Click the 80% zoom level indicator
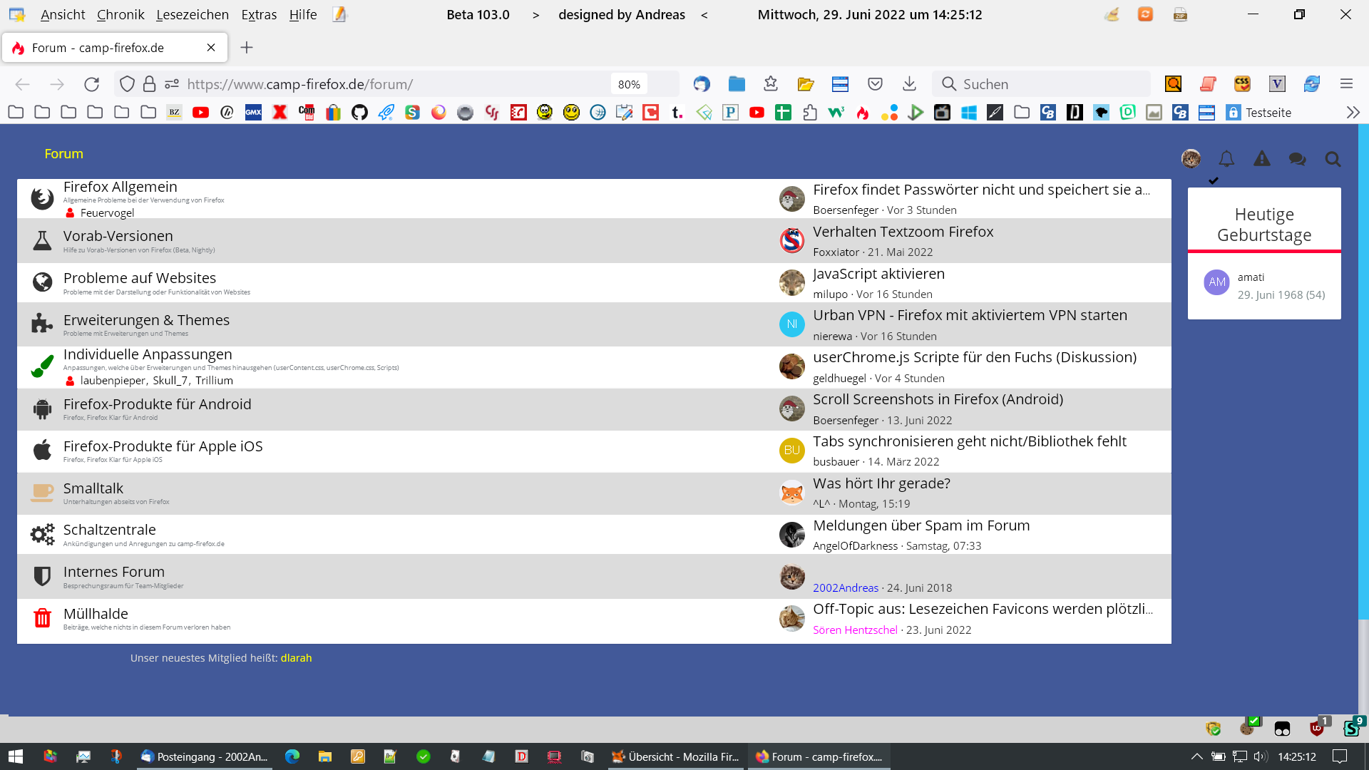1369x770 pixels. 628,84
